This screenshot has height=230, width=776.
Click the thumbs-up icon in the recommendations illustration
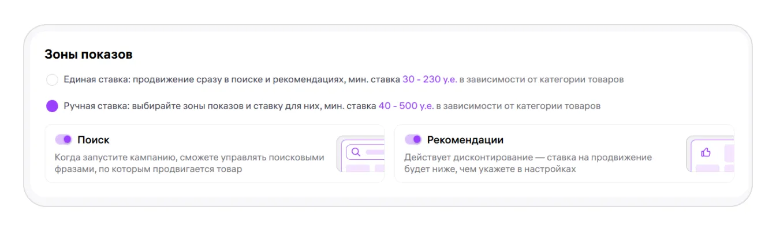click(705, 152)
